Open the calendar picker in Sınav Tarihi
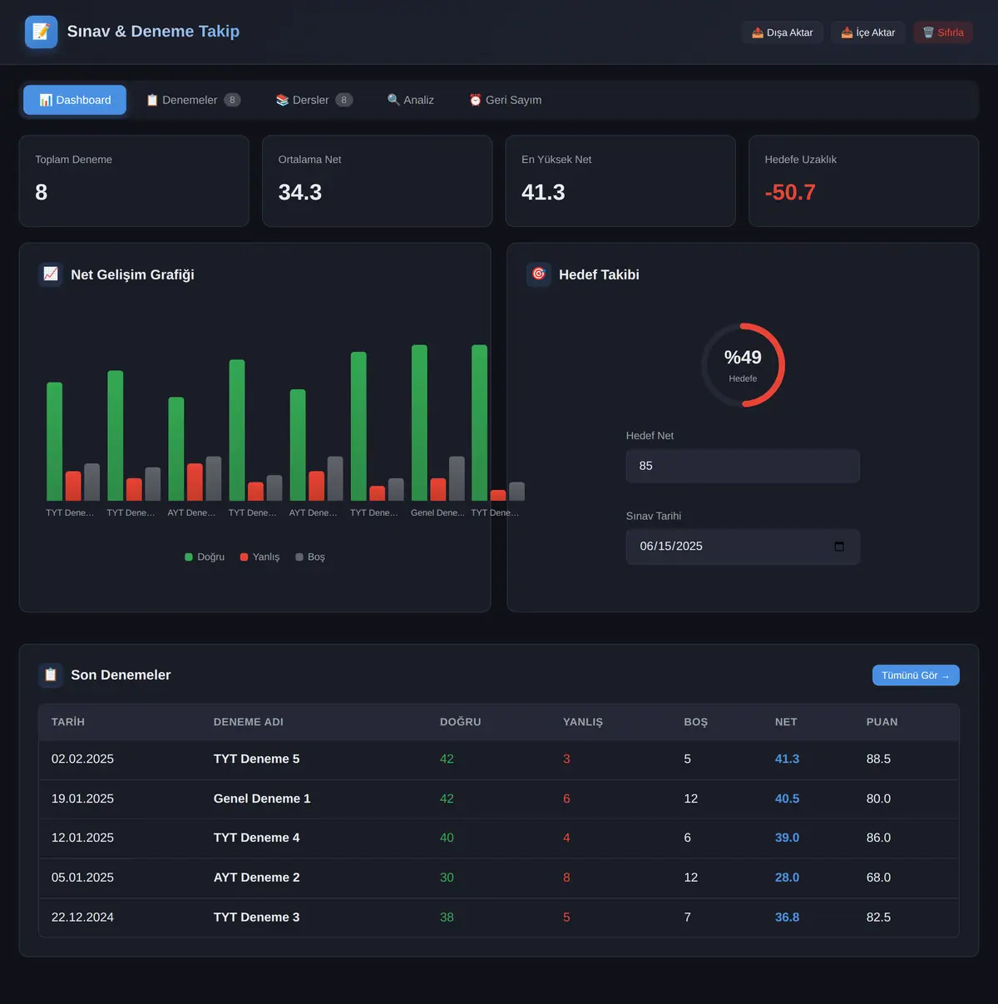 pos(839,547)
